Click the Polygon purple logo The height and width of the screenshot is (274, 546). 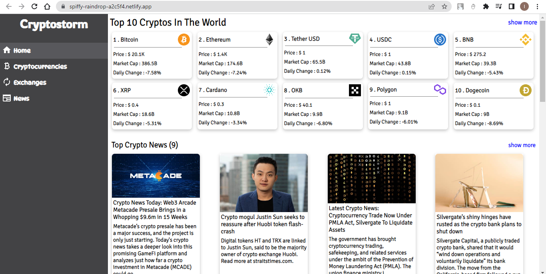tap(440, 89)
